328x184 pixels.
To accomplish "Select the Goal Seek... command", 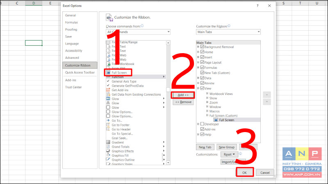I will (119, 138).
